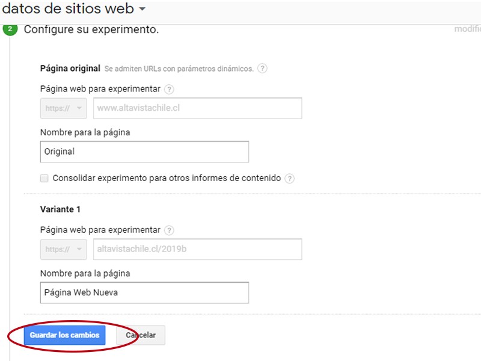The height and width of the screenshot is (361, 481).
Task: Open the https:// protocol selector for Página original
Action: pos(63,108)
